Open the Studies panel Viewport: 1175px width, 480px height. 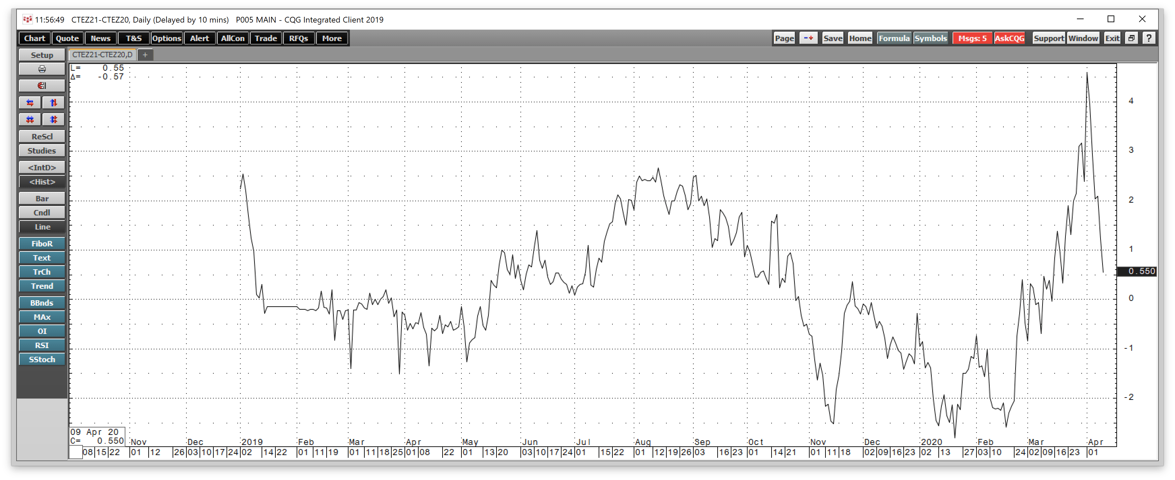point(41,150)
